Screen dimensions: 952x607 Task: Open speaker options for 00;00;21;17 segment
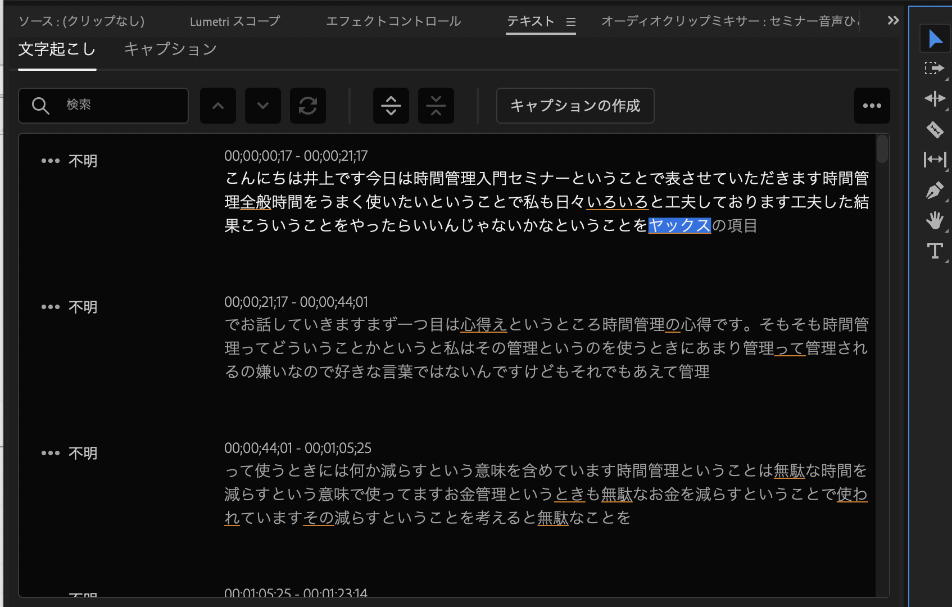tap(51, 307)
